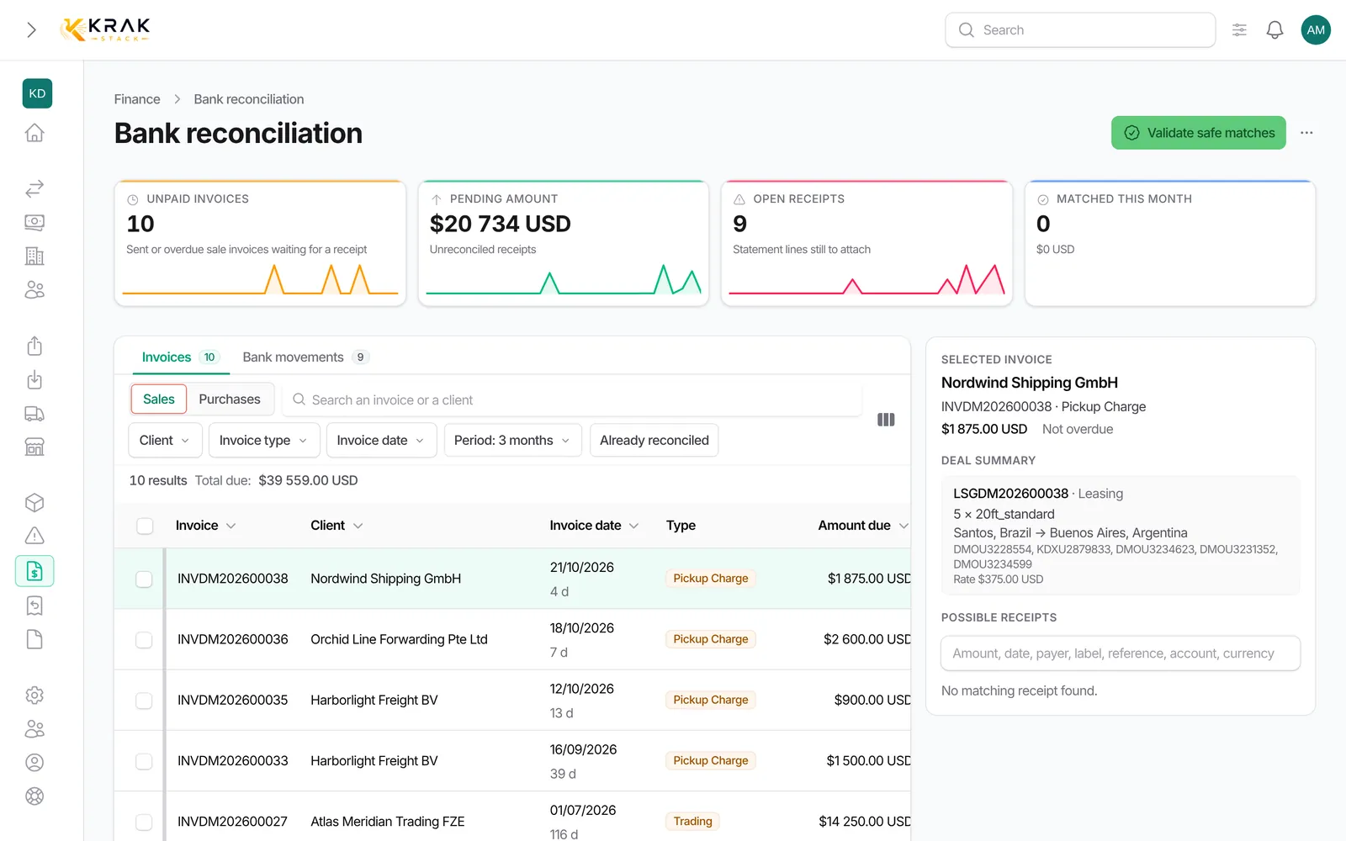1346x841 pixels.
Task: Open the notifications bell
Action: (x=1274, y=30)
